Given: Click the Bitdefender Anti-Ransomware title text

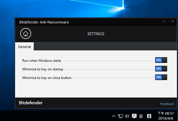Looking at the screenshot, I should [x=44, y=22].
